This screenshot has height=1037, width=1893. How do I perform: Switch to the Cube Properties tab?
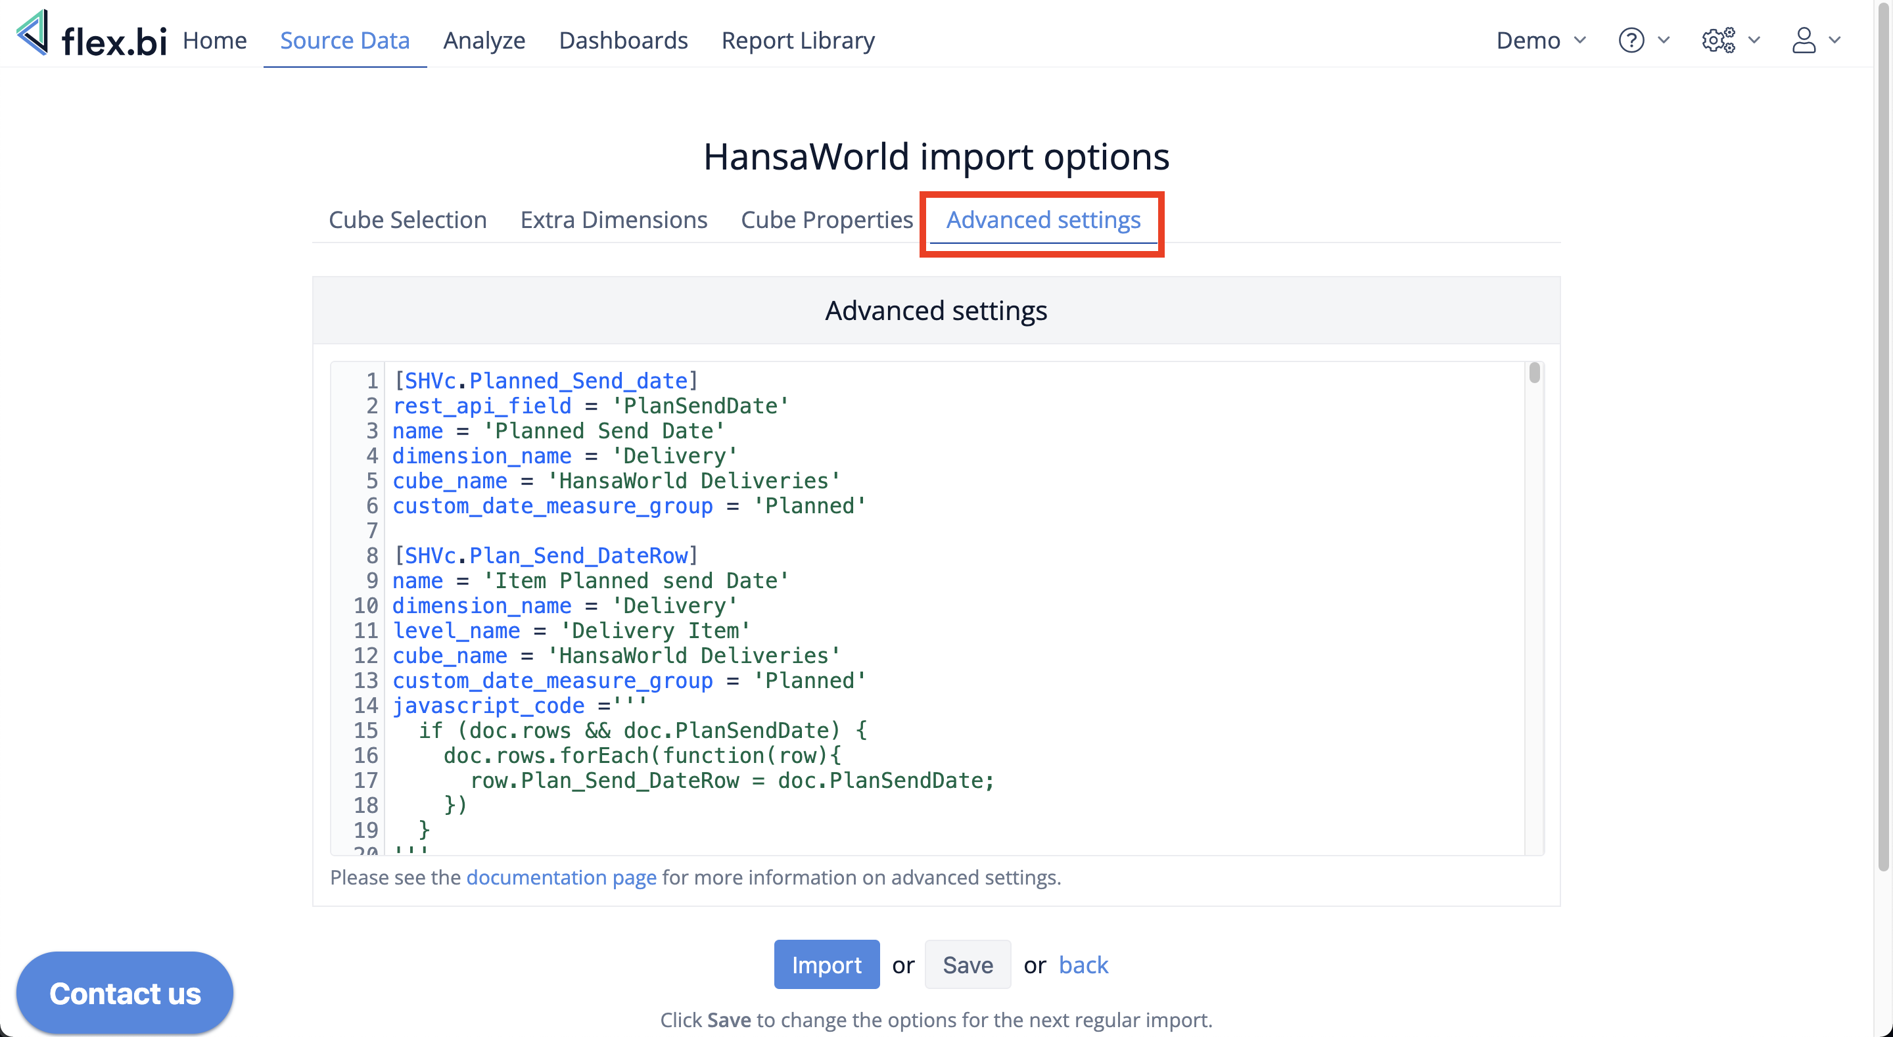pyautogui.click(x=827, y=219)
